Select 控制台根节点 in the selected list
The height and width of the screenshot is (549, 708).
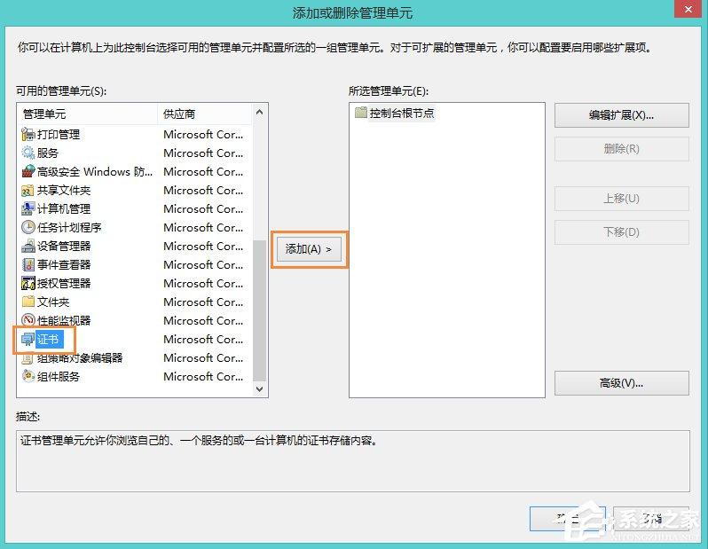[x=402, y=113]
